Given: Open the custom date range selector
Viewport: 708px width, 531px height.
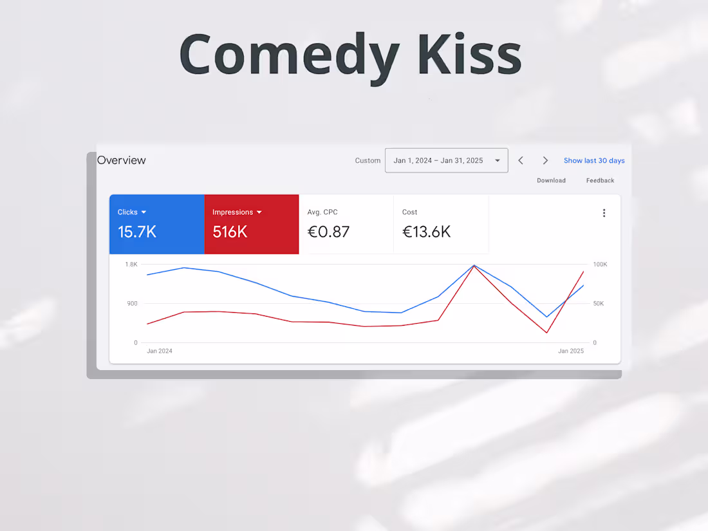Looking at the screenshot, I should point(446,160).
